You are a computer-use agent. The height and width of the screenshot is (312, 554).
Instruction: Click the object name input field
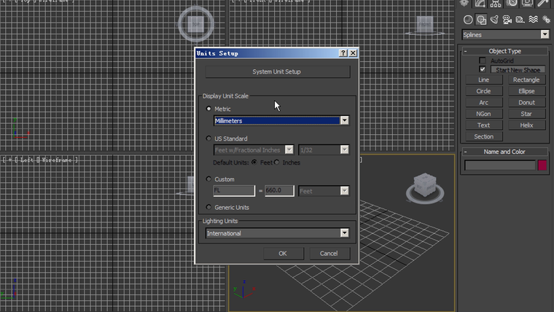500,165
